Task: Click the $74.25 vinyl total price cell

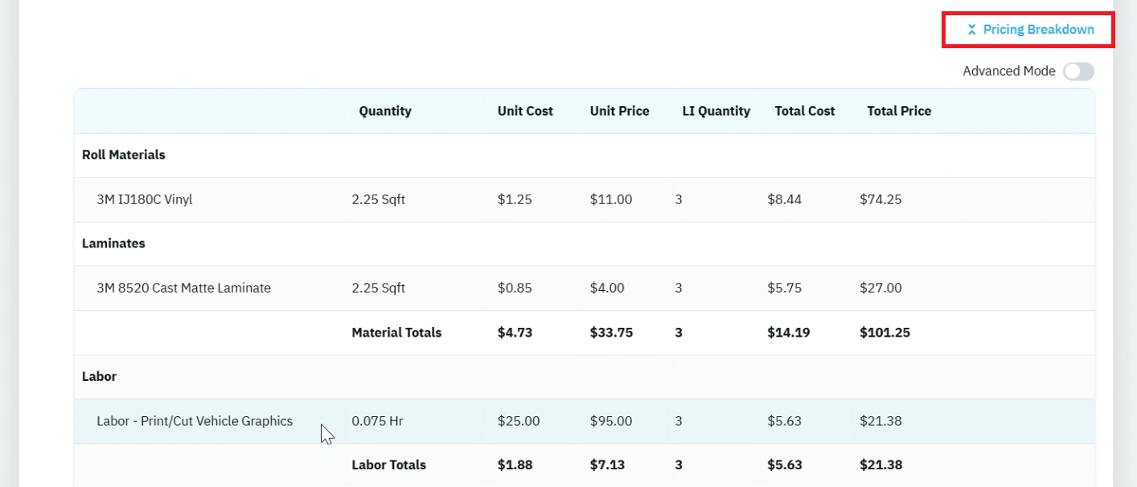Action: click(880, 199)
